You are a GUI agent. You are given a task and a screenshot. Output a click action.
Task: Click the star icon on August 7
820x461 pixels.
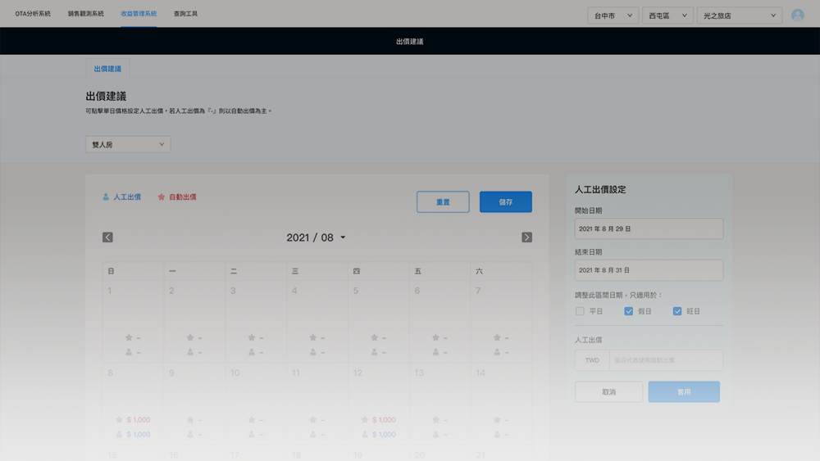click(x=498, y=338)
